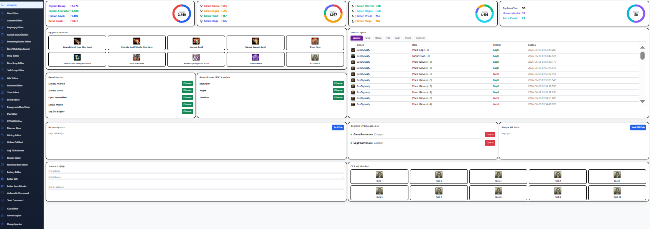Click the Yeni Ekle notice button

[338, 127]
